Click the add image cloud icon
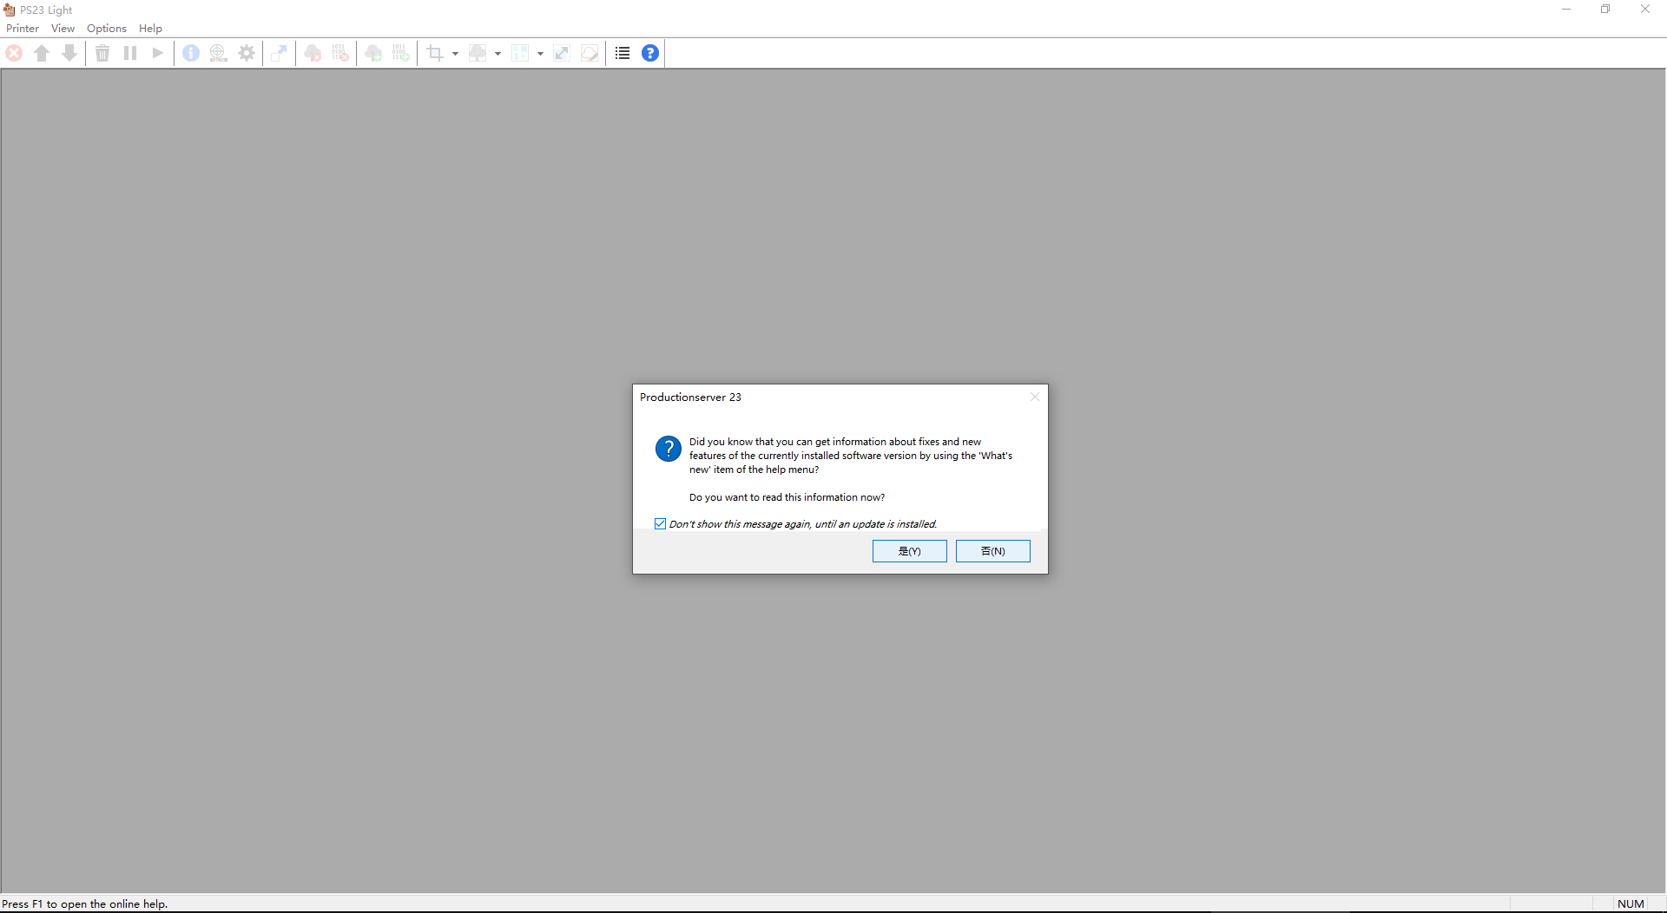Image resolution: width=1667 pixels, height=913 pixels. [373, 53]
